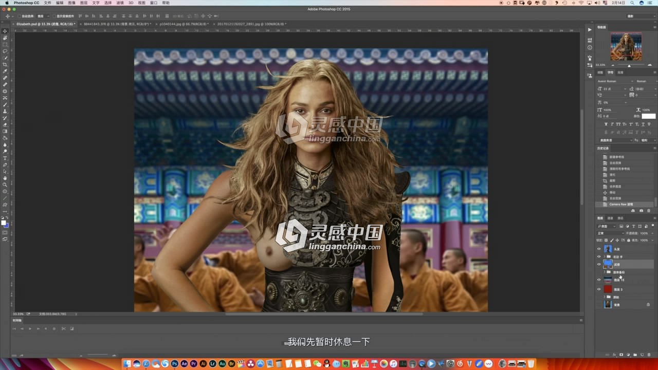The width and height of the screenshot is (658, 370).
Task: Expand the 原始 layer group
Action: click(x=605, y=297)
